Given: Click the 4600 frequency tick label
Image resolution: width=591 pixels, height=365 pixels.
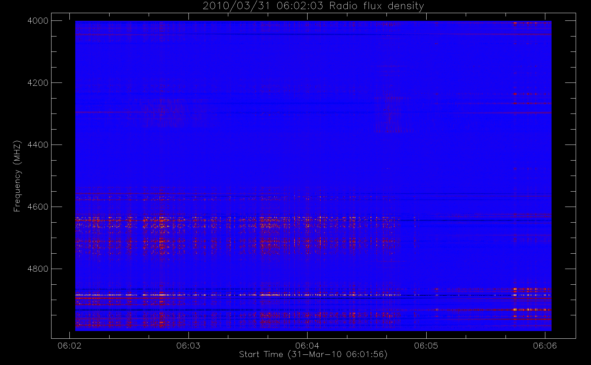Looking at the screenshot, I should pyautogui.click(x=38, y=207).
